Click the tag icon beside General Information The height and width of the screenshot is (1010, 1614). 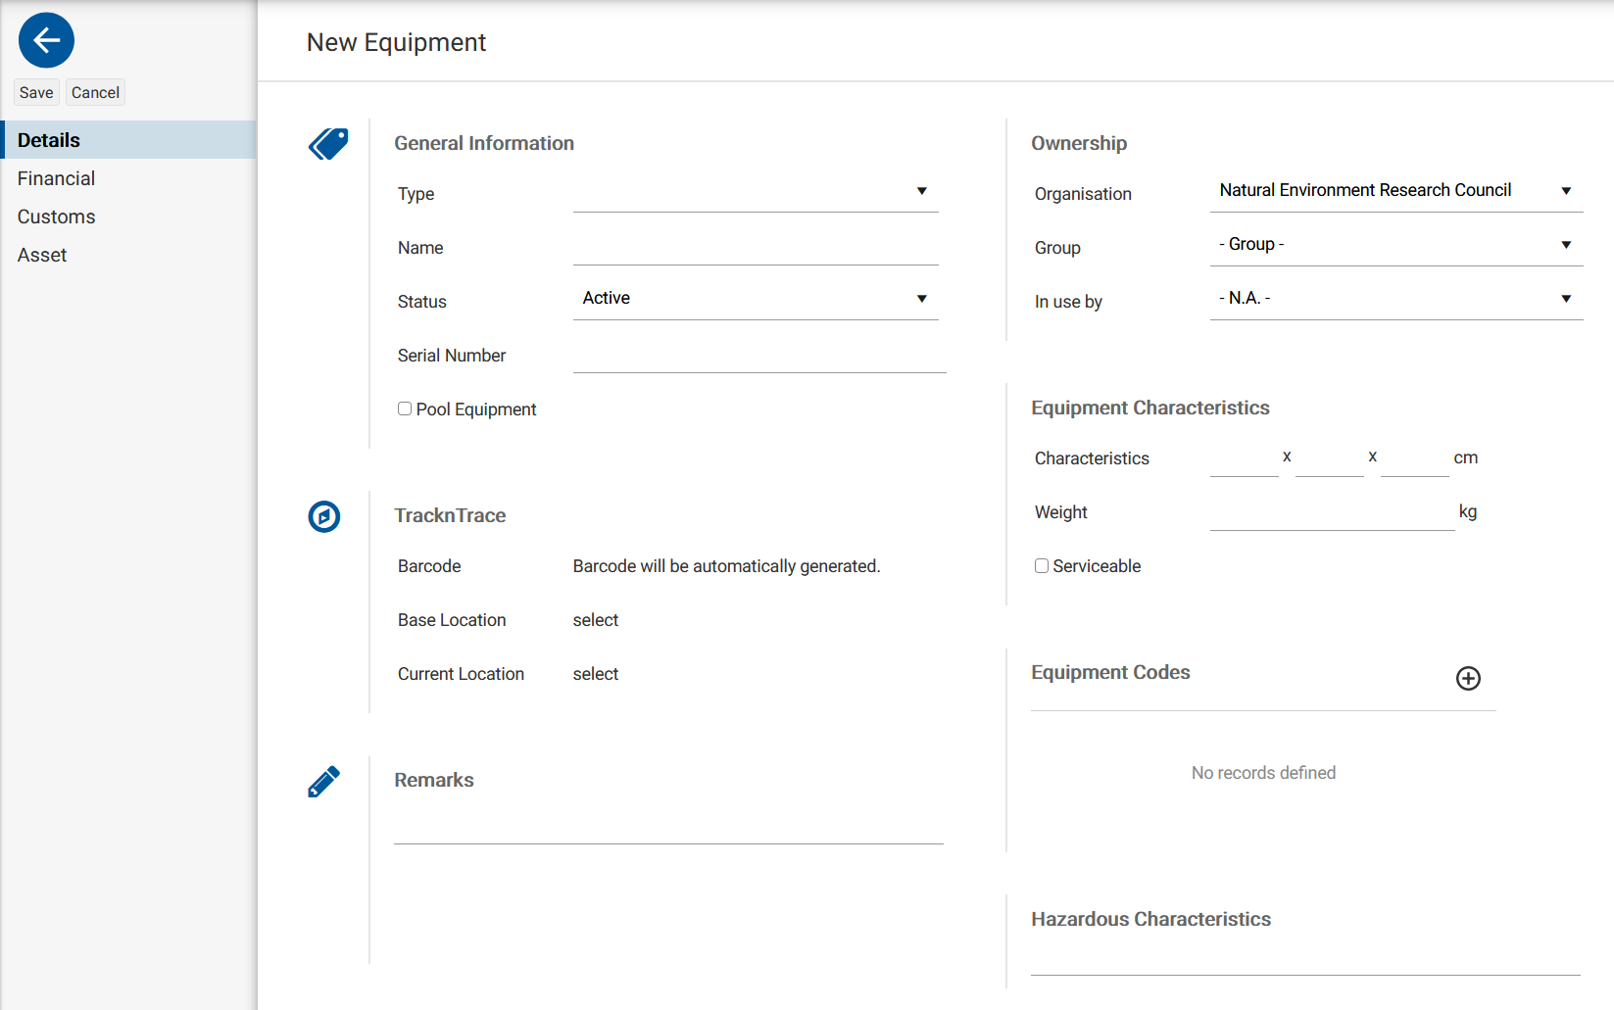(x=327, y=143)
